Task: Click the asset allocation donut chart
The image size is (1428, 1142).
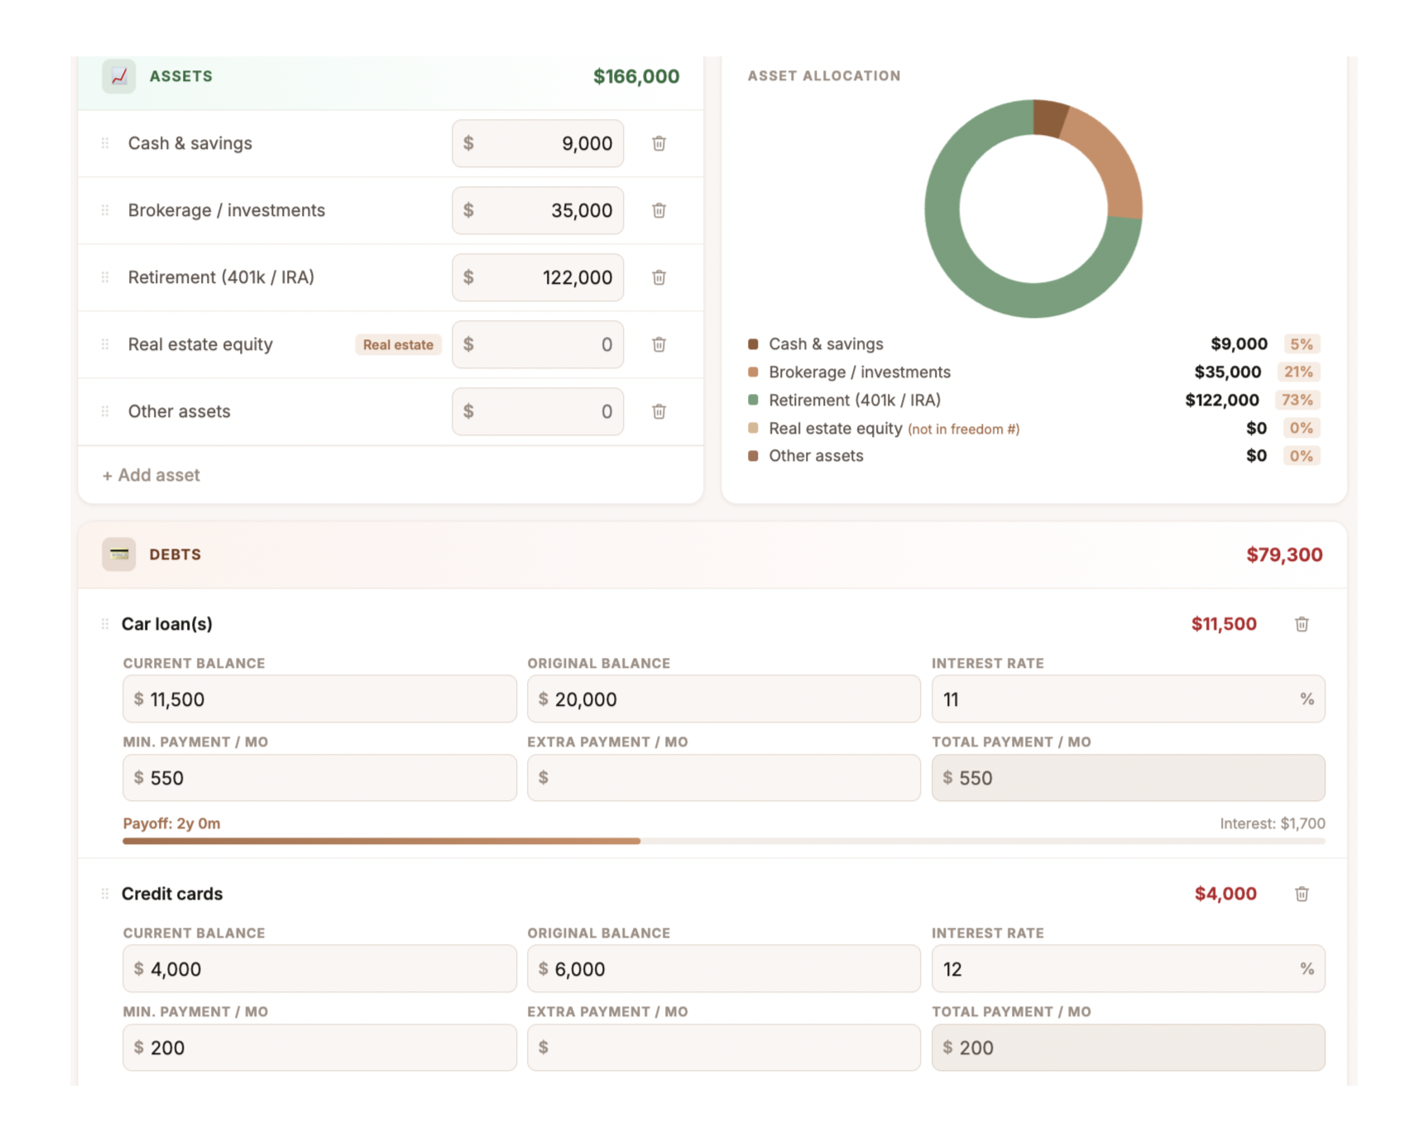Action: pyautogui.click(x=1033, y=209)
